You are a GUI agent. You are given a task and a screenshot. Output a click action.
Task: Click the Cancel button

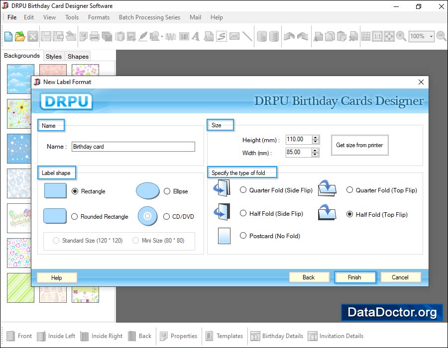pyautogui.click(x=400, y=277)
